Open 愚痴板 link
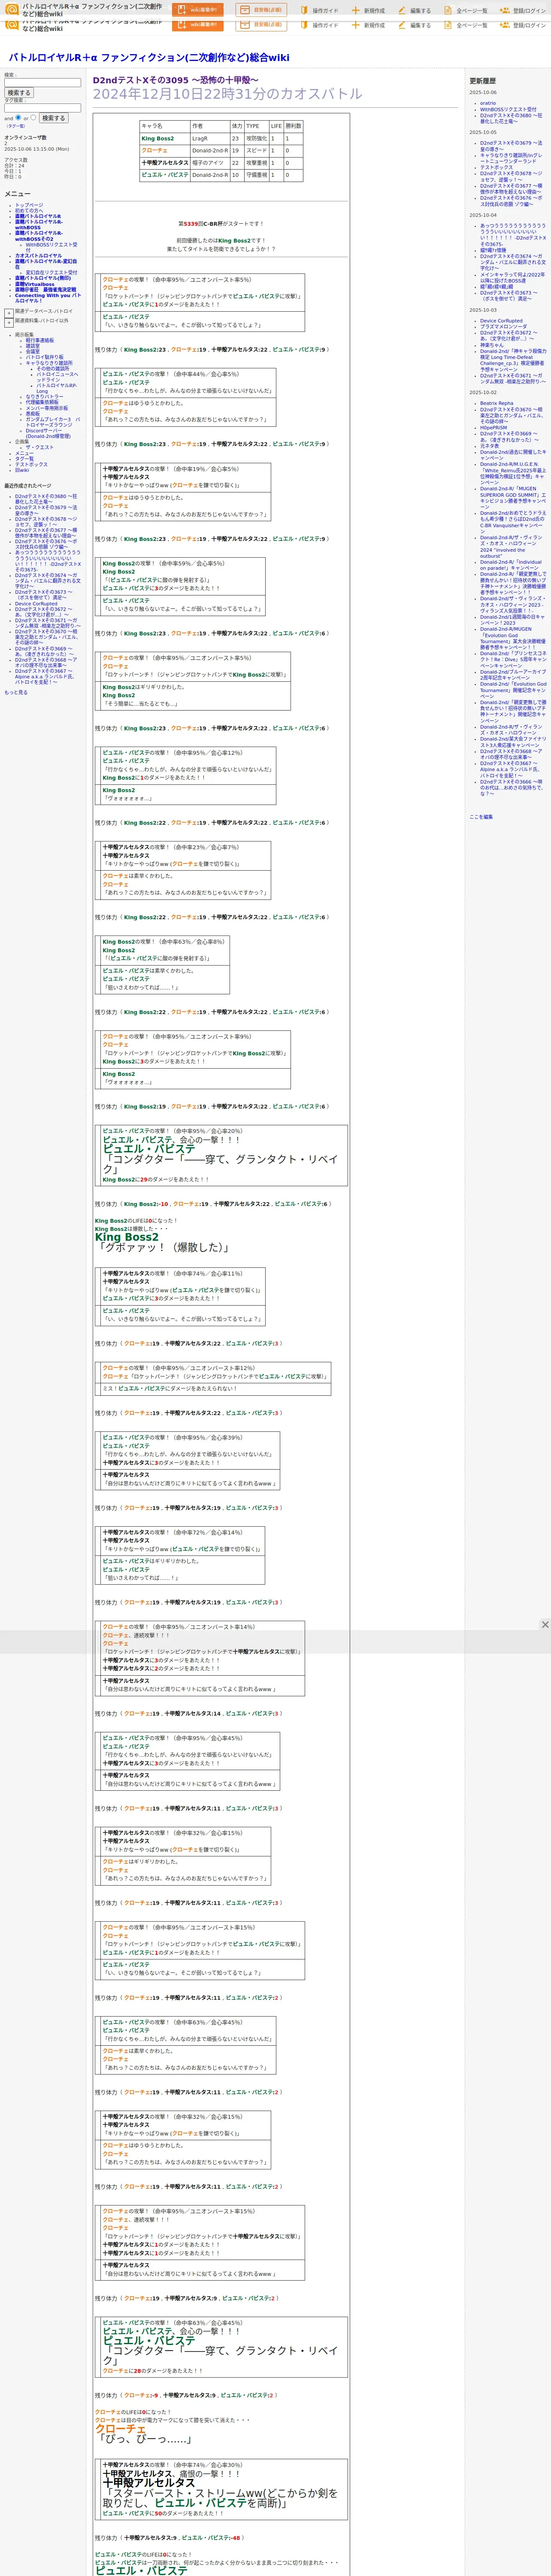 click(x=33, y=413)
